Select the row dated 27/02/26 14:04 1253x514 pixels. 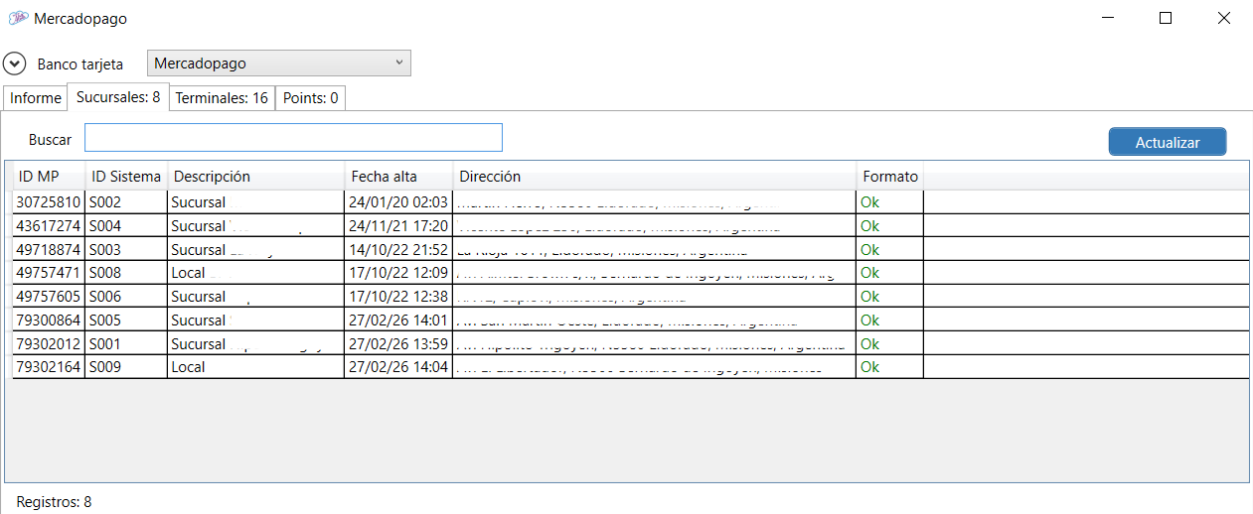[398, 367]
